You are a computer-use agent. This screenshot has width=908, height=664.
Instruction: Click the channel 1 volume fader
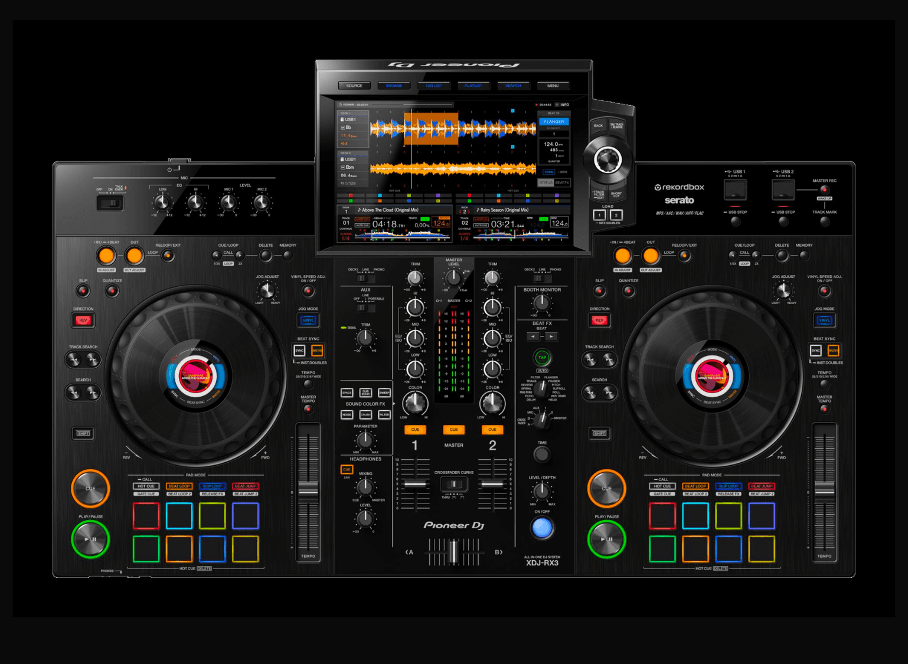(x=415, y=484)
